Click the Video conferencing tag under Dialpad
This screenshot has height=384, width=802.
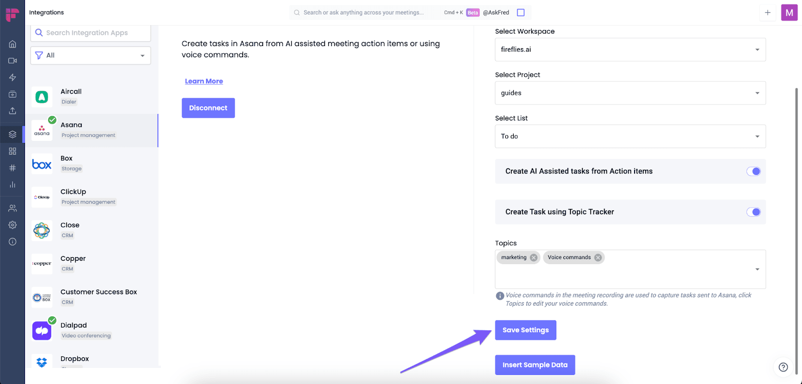click(x=86, y=336)
